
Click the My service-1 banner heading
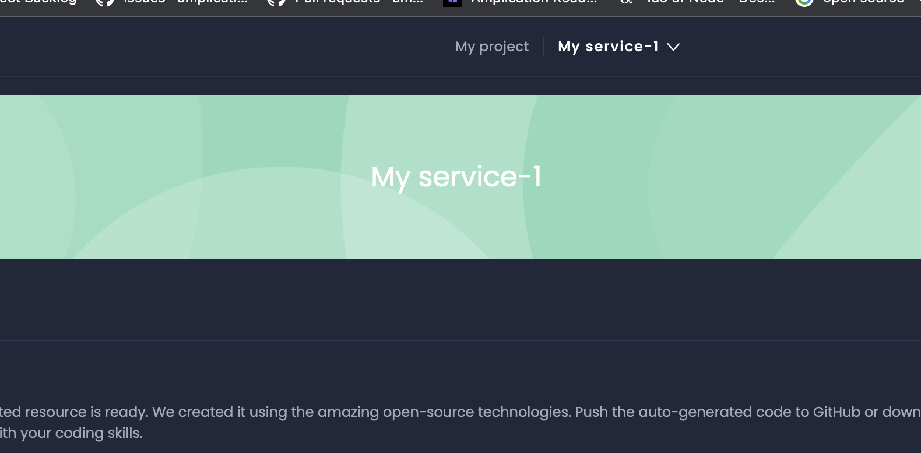pos(456,176)
